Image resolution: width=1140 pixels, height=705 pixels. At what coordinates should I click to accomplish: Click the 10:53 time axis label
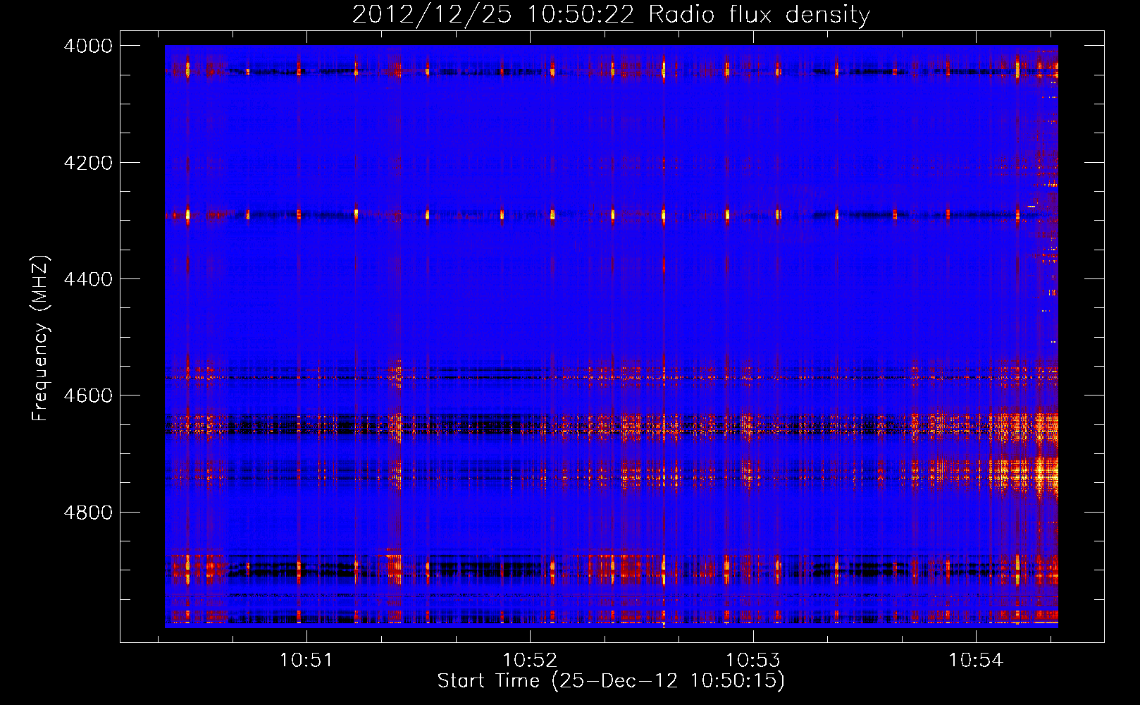753,661
